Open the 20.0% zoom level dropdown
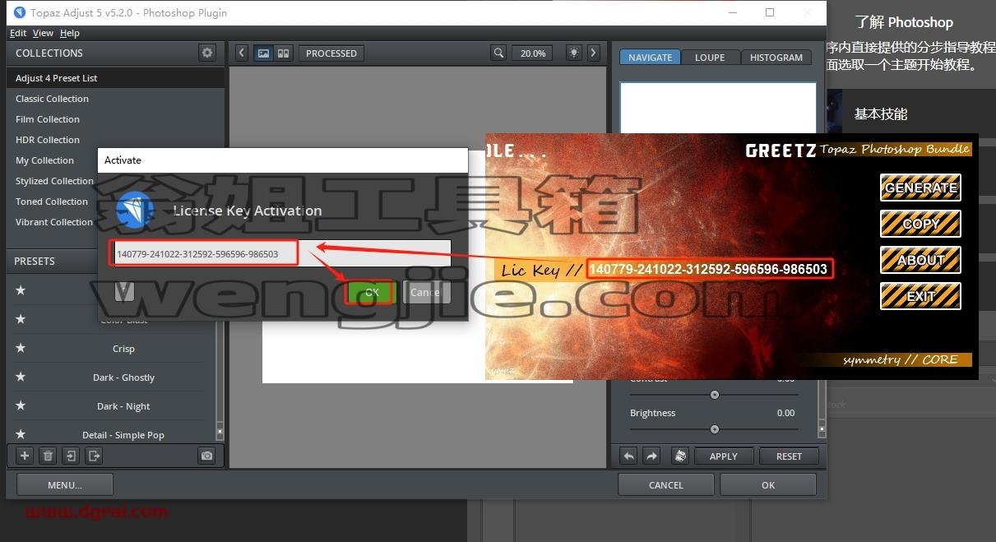The width and height of the screenshot is (996, 542). tap(532, 53)
